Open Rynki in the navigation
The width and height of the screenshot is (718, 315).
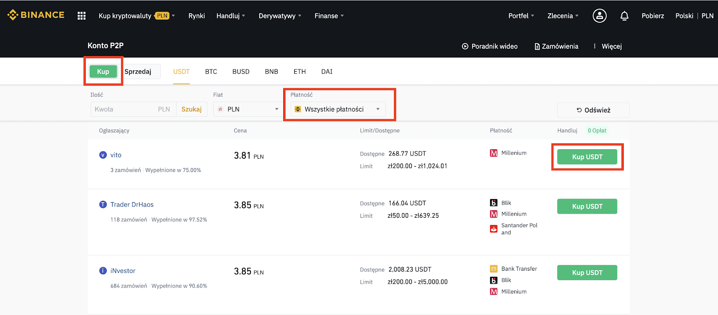click(197, 16)
